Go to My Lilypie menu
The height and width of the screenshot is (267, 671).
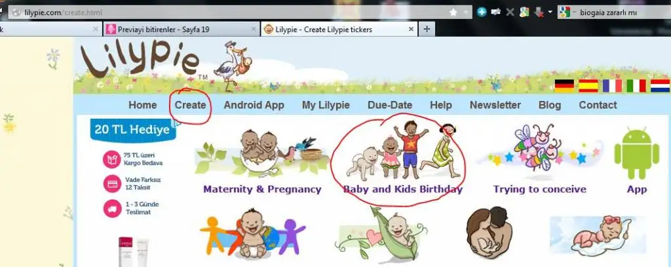[x=326, y=105]
